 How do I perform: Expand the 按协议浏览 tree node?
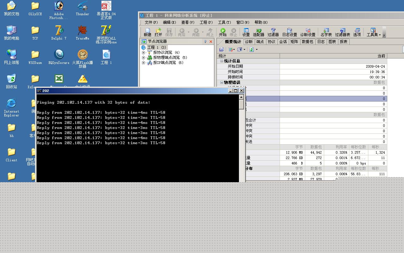[x=144, y=52]
